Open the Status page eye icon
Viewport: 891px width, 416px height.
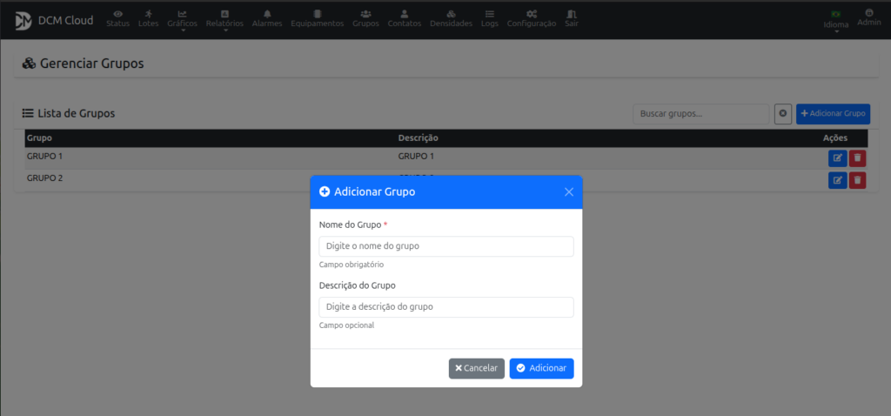[117, 14]
